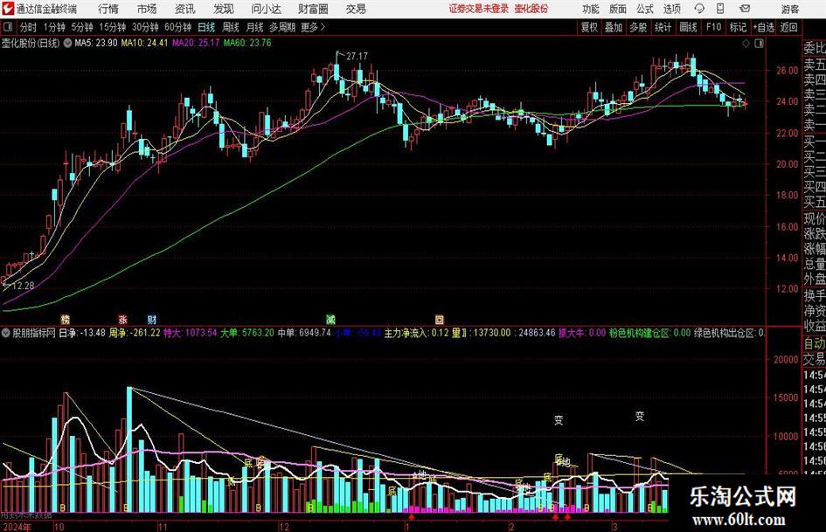Switch to the 多周期 multi-period tab

[x=282, y=27]
